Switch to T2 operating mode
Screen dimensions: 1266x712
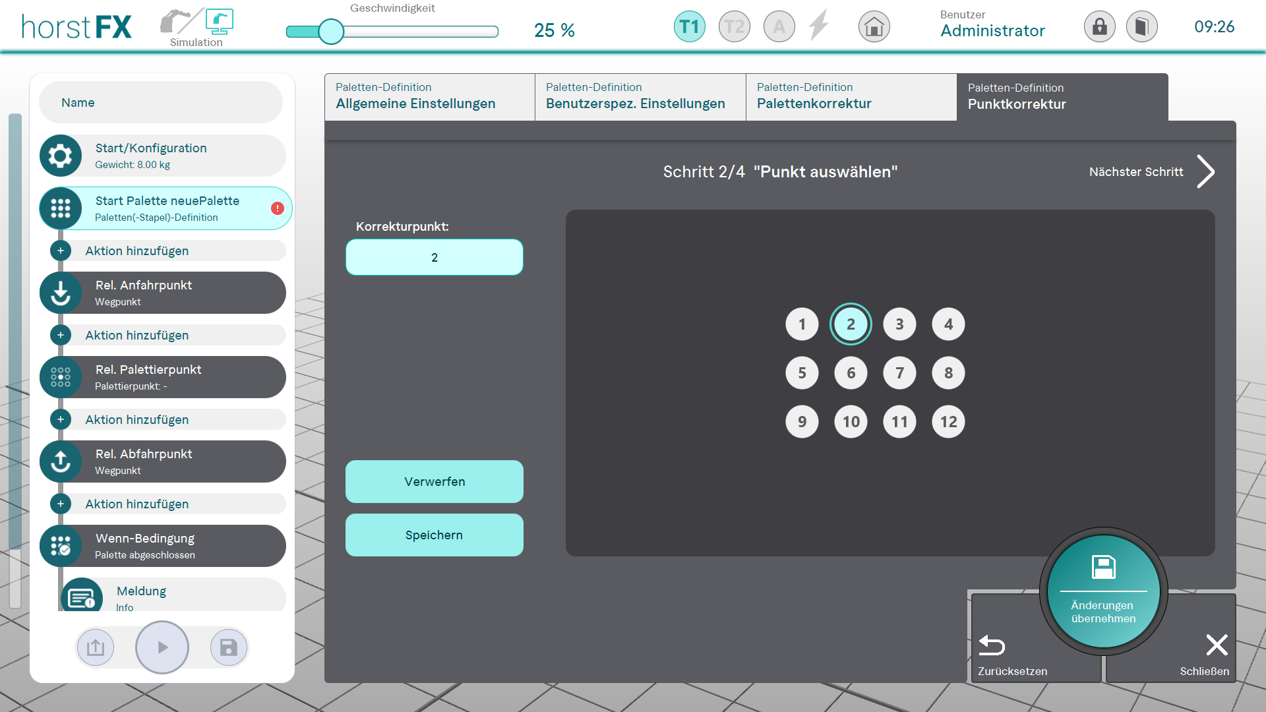pyautogui.click(x=734, y=27)
